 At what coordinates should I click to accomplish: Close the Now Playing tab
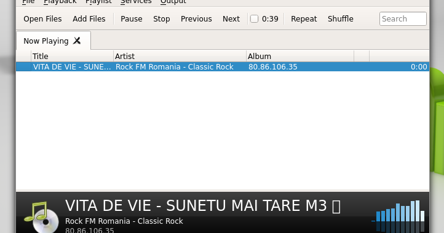coord(77,41)
